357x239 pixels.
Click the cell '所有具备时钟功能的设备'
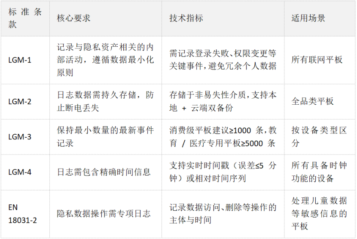pyautogui.click(x=320, y=172)
